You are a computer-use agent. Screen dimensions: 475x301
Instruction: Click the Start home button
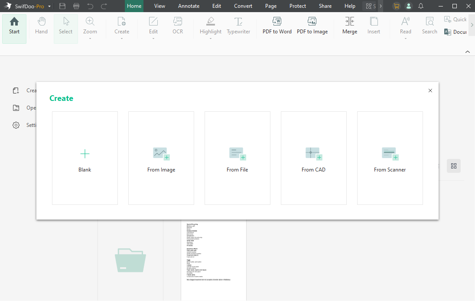pos(14,26)
